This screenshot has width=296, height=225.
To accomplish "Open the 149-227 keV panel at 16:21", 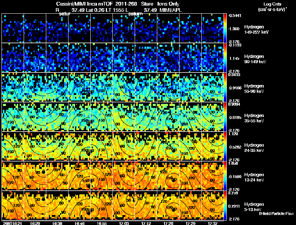I will point(13,28).
